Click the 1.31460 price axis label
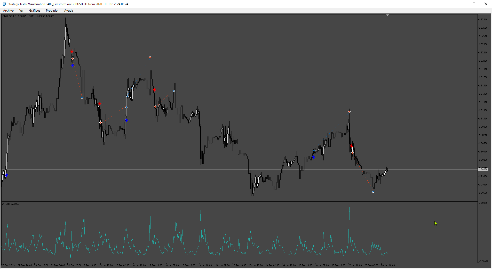 point(483,94)
